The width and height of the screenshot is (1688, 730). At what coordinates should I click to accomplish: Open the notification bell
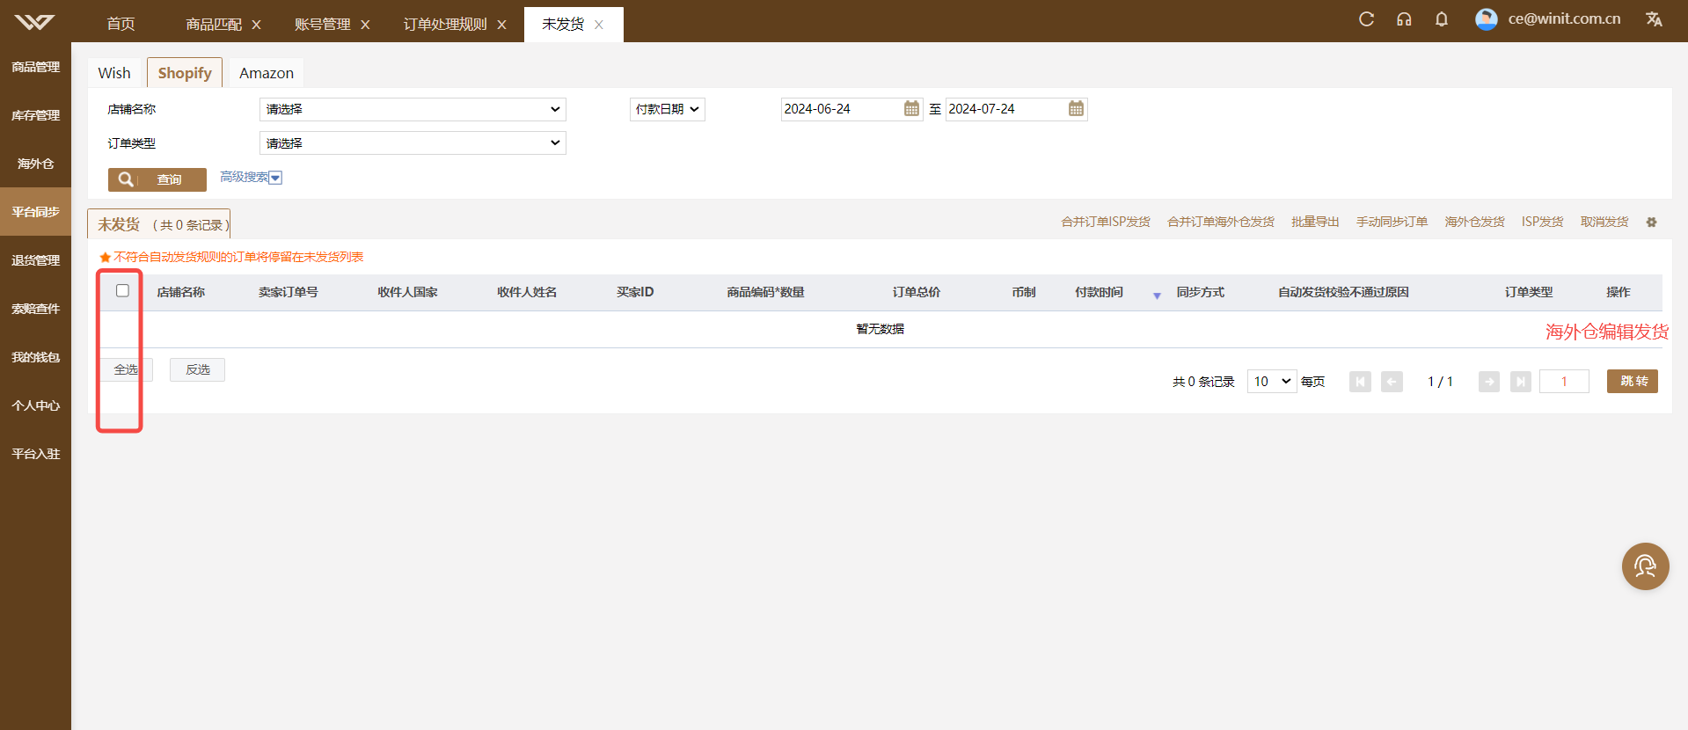[x=1442, y=19]
